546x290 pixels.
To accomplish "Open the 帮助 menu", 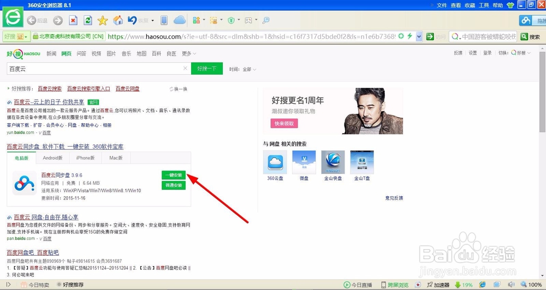I will (x=498, y=5).
